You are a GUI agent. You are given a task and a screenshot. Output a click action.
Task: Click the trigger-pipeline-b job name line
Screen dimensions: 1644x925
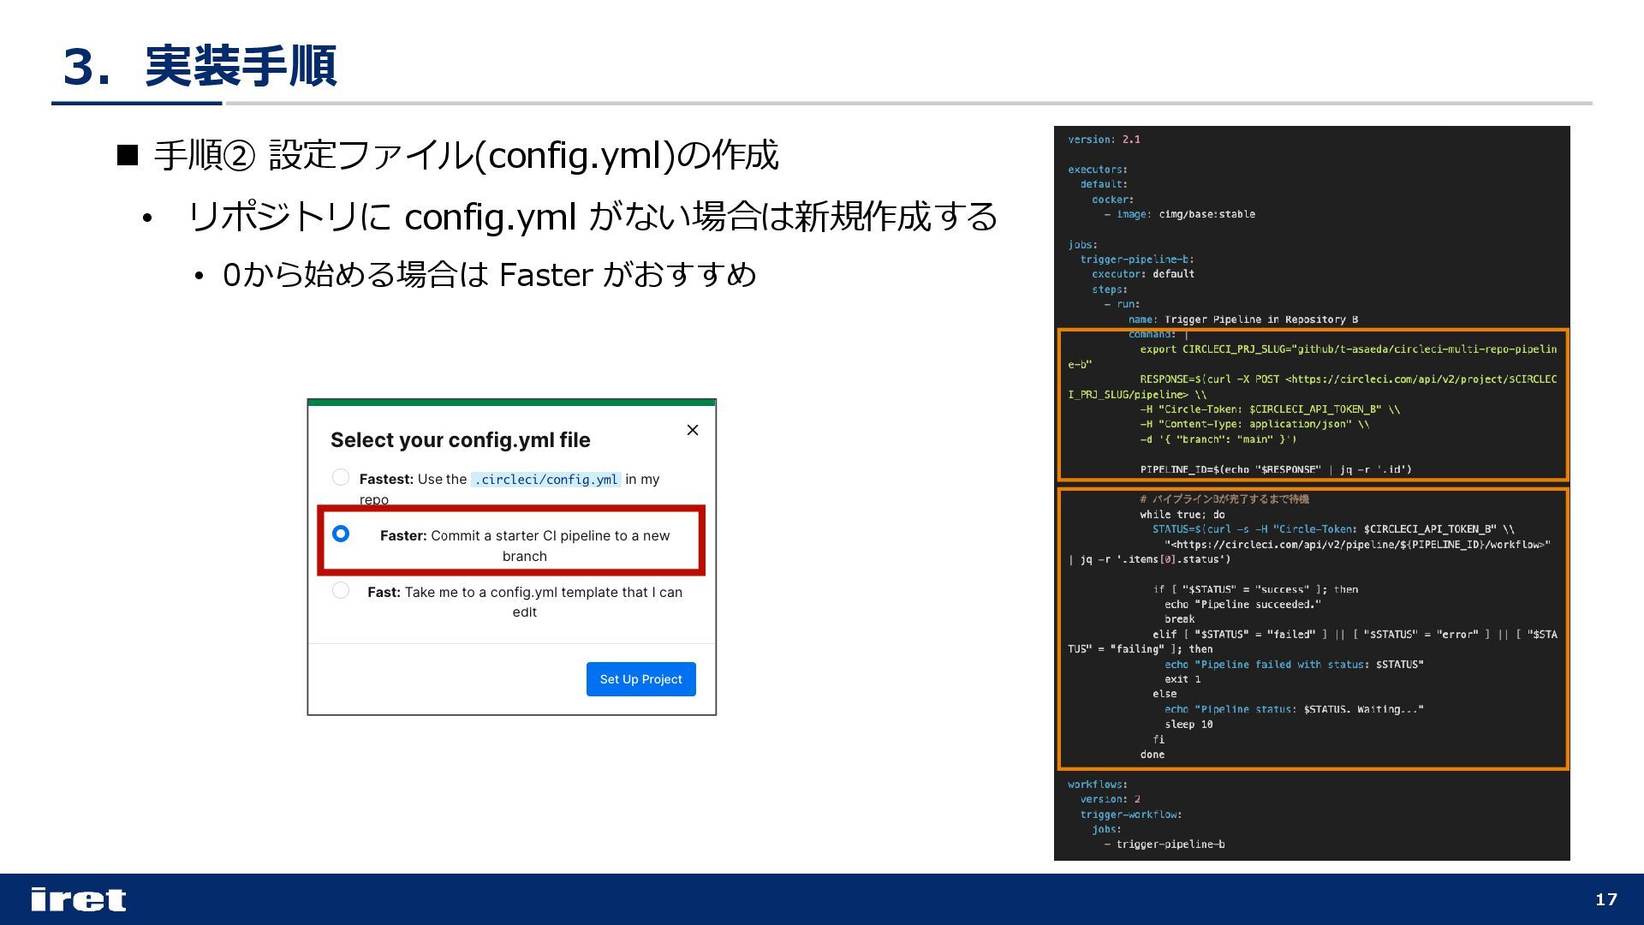point(1136,260)
